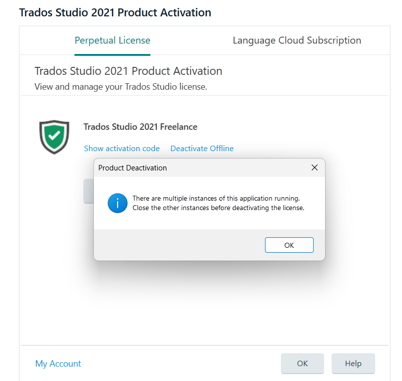Open My Account
This screenshot has width=402, height=381.
point(58,363)
